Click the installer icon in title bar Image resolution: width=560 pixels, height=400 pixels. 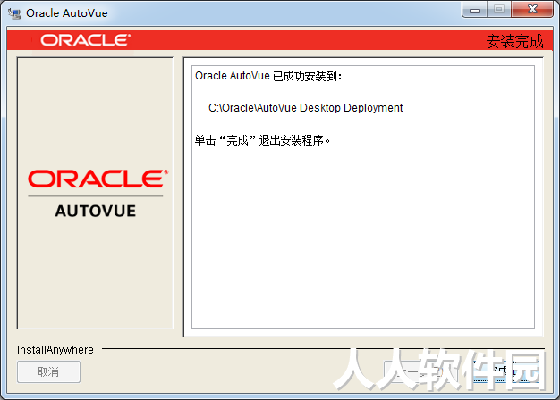[14, 13]
